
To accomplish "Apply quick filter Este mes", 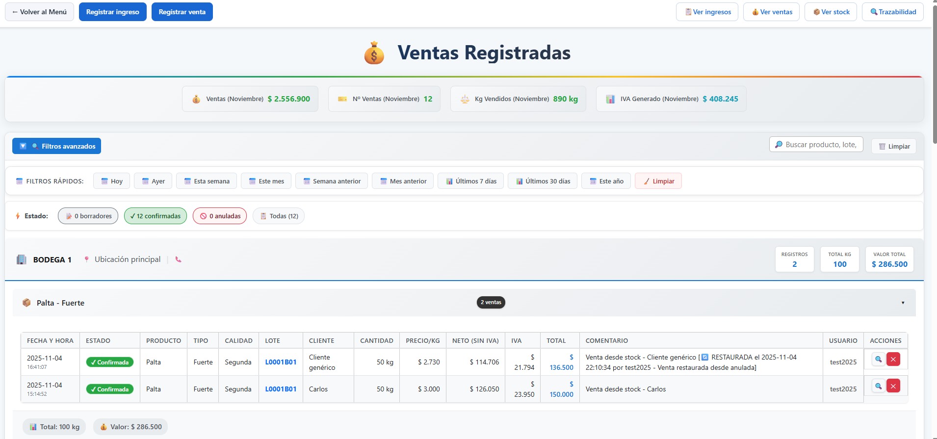I will point(266,181).
